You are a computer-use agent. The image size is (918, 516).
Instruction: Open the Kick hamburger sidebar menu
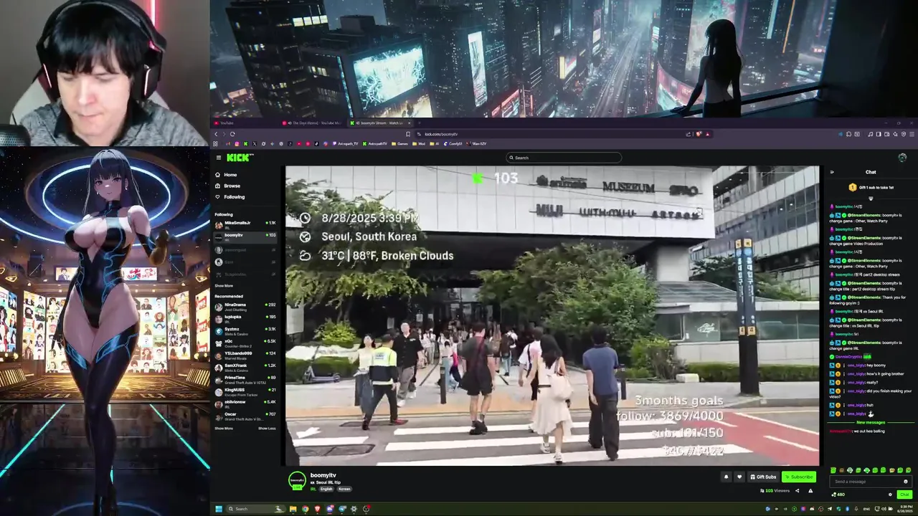tap(219, 158)
